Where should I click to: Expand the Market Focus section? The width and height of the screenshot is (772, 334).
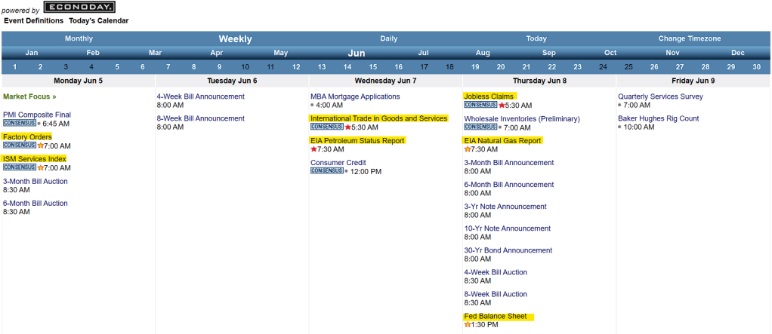(29, 97)
